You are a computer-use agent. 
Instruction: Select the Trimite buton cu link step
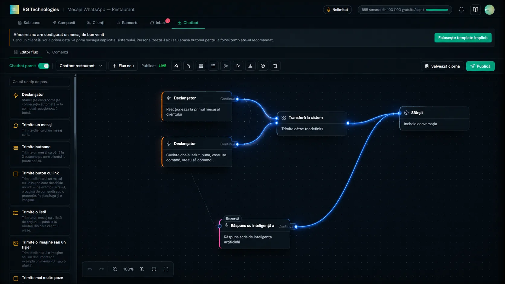40,186
